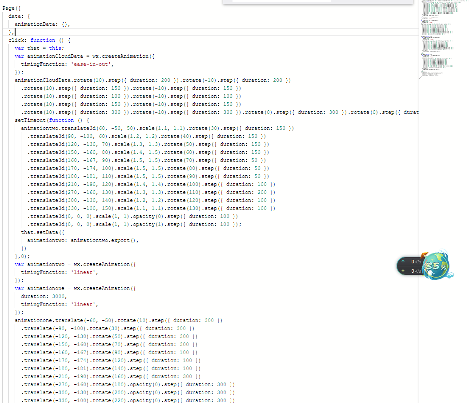Click '.translate3d(330, -100, 150)' line

click(151, 209)
